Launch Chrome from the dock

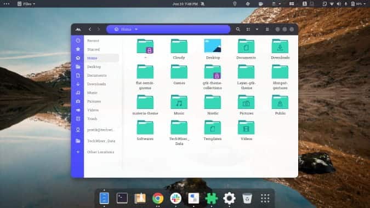(x=158, y=198)
